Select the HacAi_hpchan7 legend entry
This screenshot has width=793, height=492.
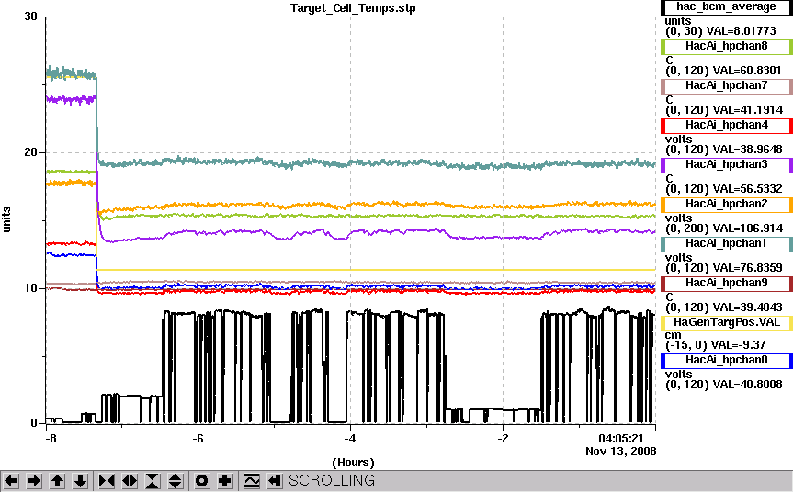click(726, 86)
